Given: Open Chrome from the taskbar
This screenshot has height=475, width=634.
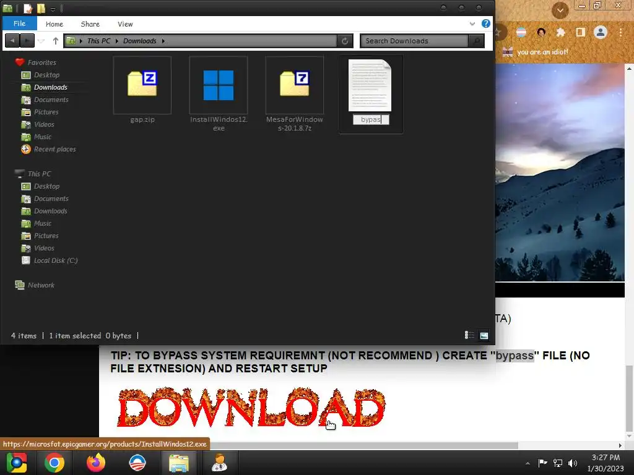Looking at the screenshot, I should coord(54,463).
